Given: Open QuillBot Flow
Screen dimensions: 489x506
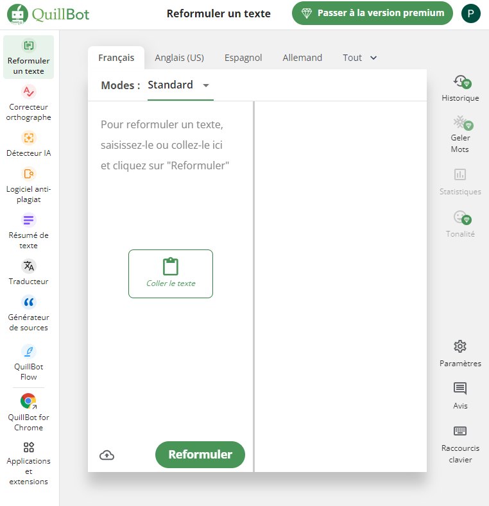Looking at the screenshot, I should coord(28,363).
